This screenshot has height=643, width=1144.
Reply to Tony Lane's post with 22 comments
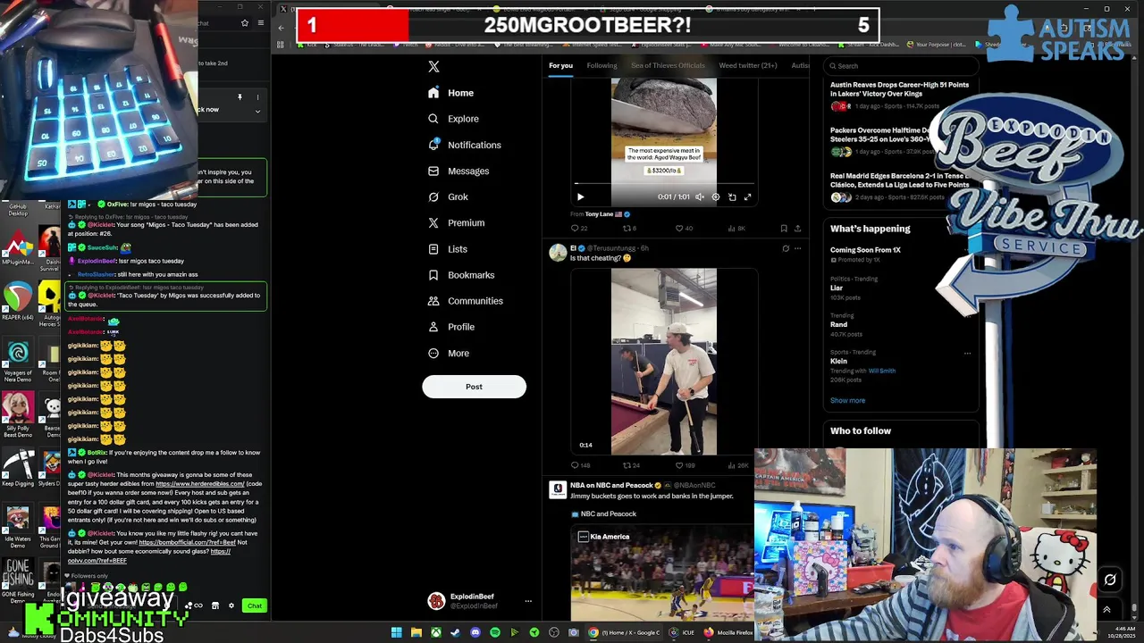click(x=579, y=229)
